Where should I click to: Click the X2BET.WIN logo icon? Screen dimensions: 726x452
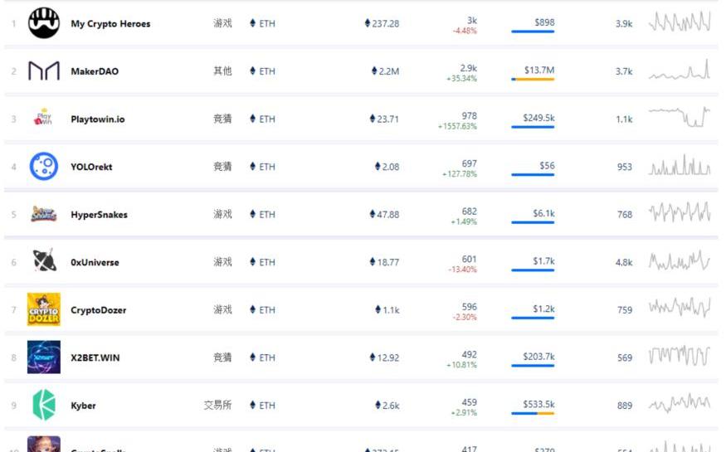click(x=44, y=357)
